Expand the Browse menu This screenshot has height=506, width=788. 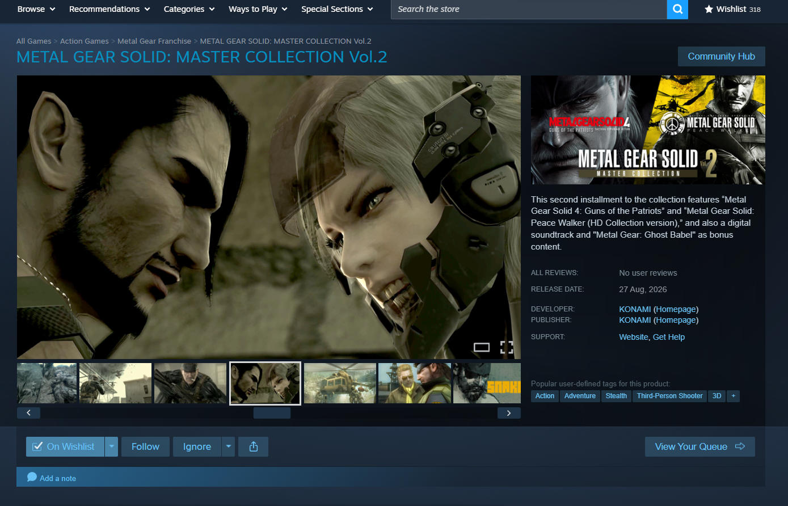point(36,9)
